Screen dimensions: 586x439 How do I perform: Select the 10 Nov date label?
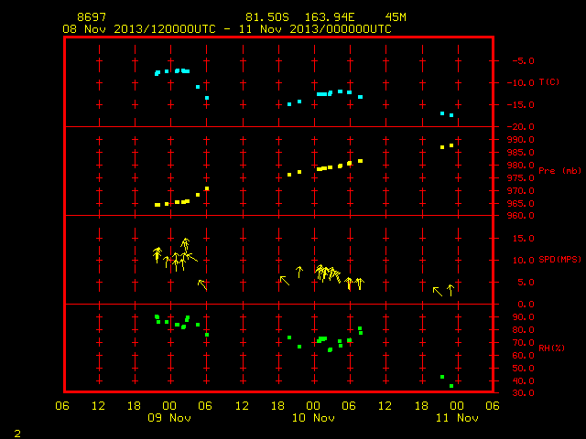tap(313, 418)
